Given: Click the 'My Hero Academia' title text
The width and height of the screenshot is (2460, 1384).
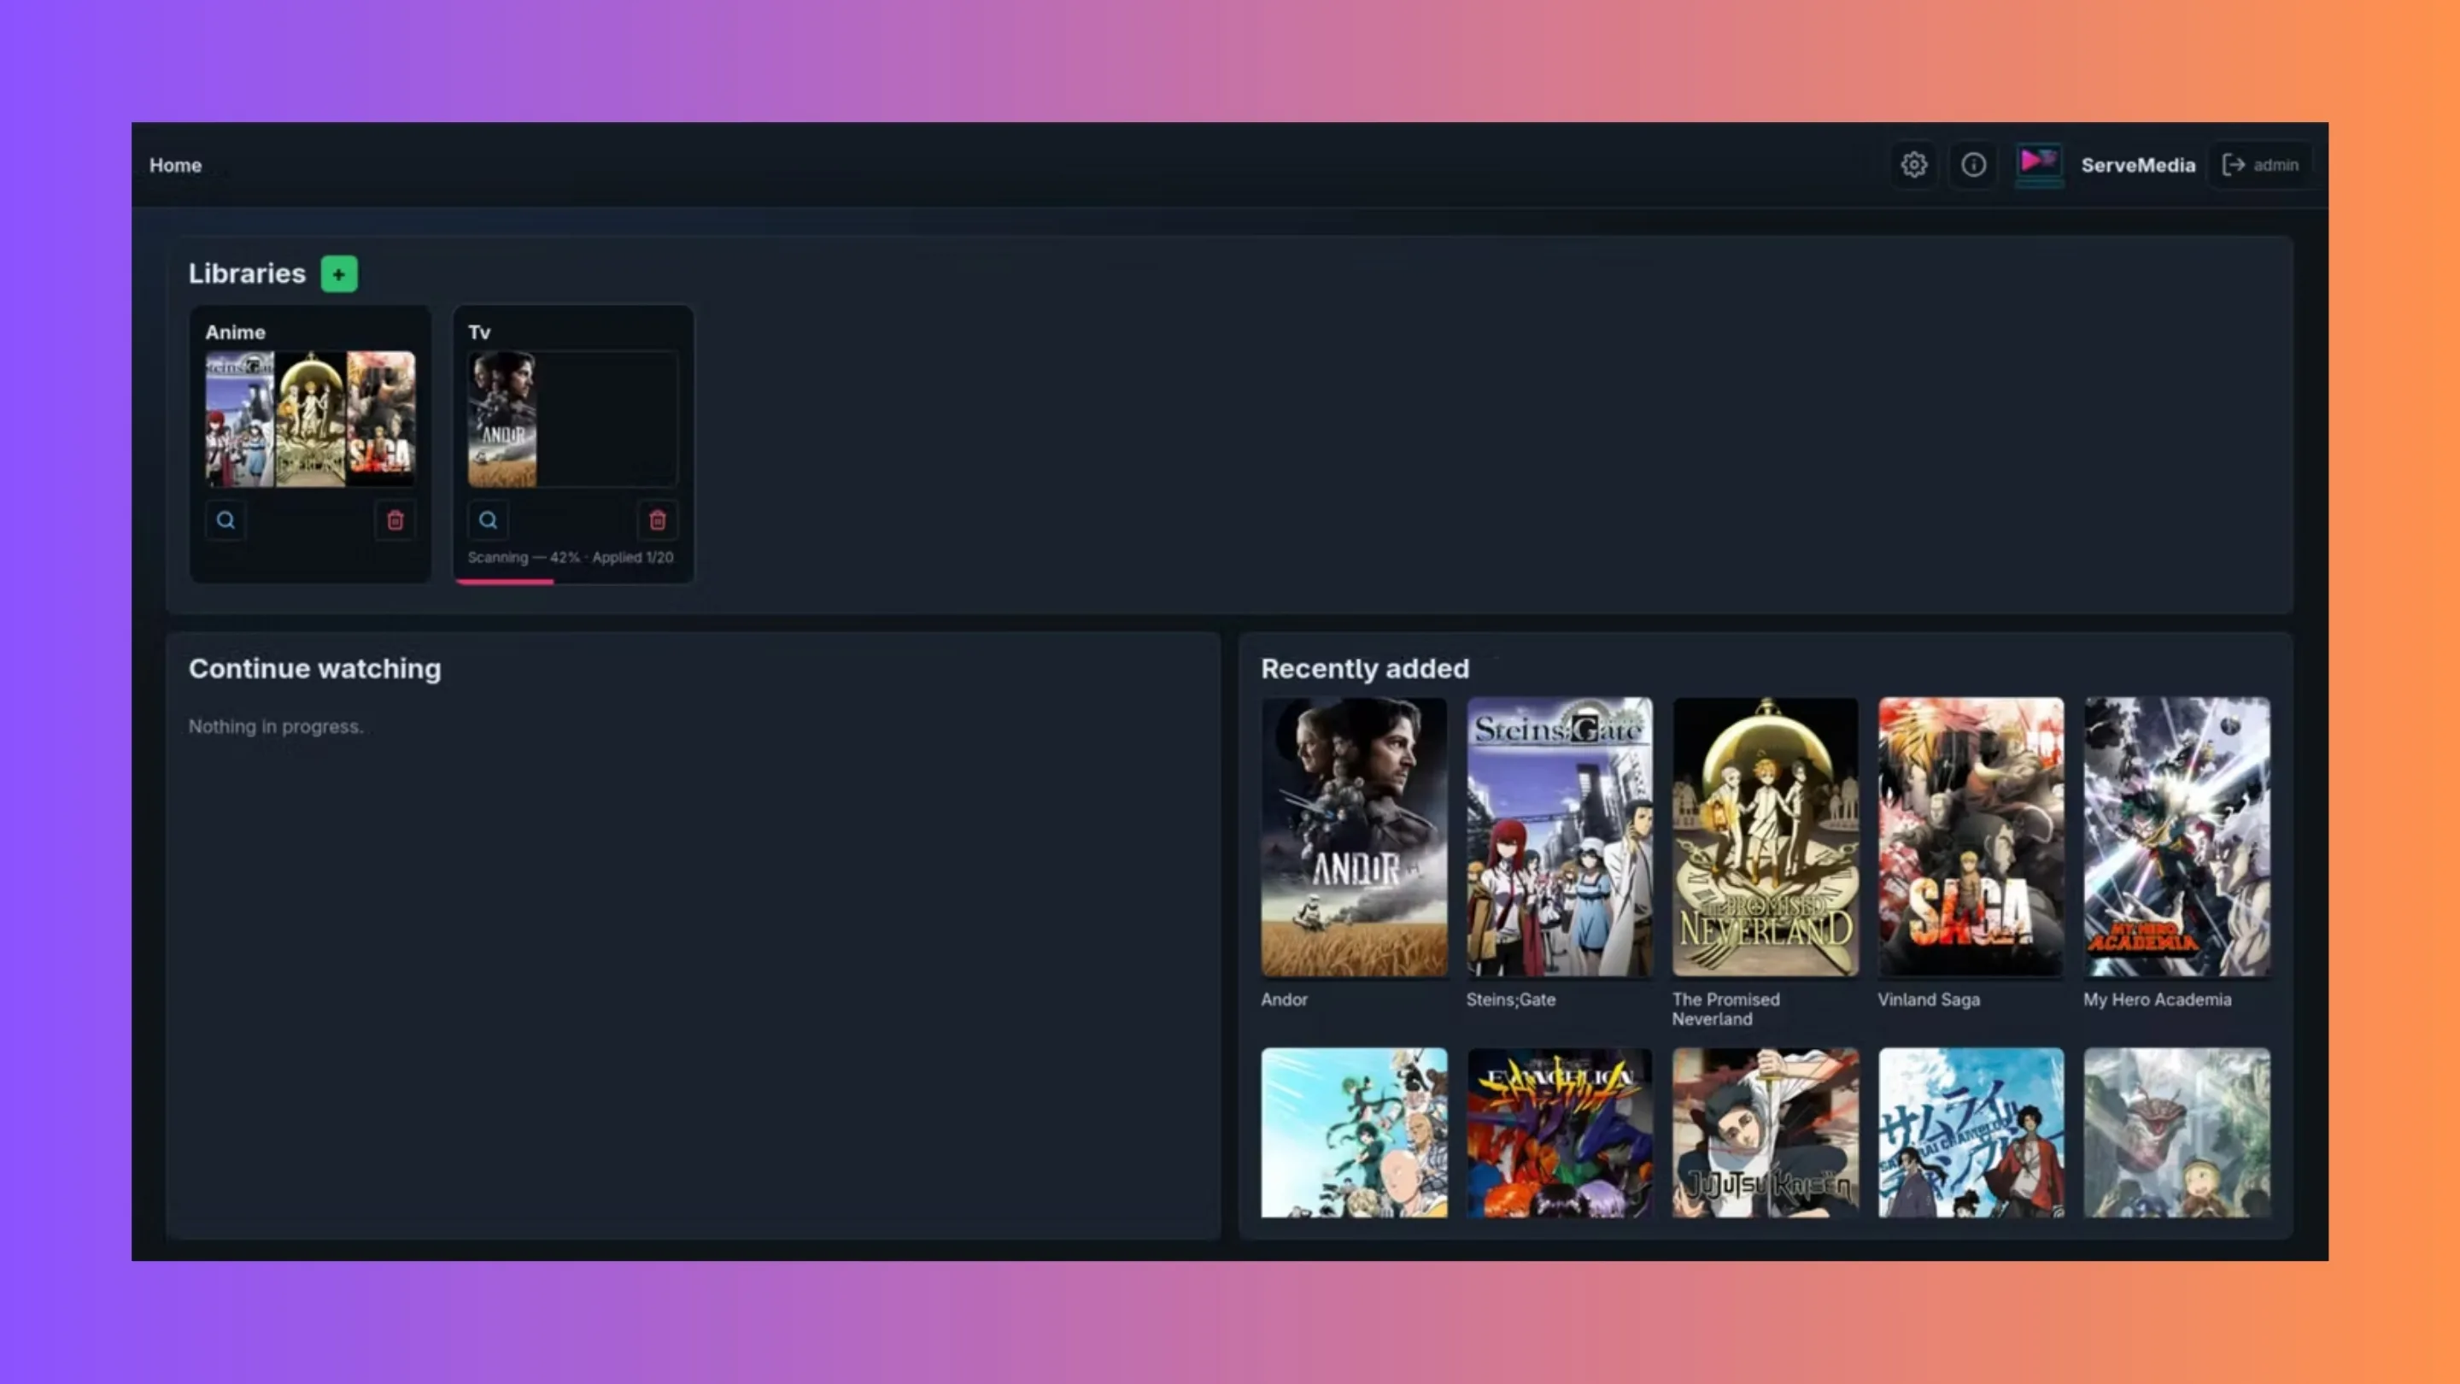Looking at the screenshot, I should [2158, 999].
